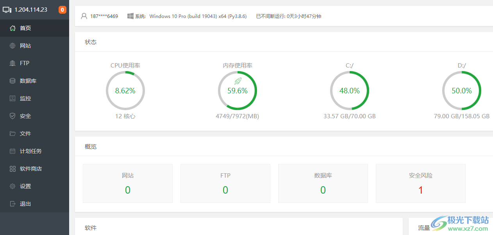Click the orange 0 notification badge
Screen dimensions: 493x235
pos(63,10)
